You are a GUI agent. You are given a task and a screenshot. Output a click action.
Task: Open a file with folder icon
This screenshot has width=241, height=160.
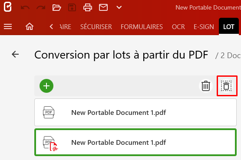tap(56, 7)
